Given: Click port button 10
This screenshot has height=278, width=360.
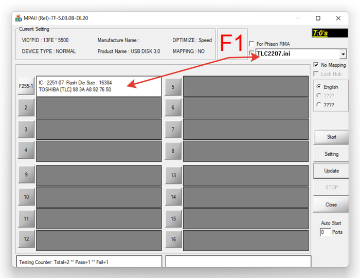Looking at the screenshot, I should click(26, 197).
